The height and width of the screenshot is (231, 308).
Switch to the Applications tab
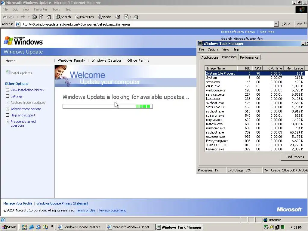[x=210, y=57]
